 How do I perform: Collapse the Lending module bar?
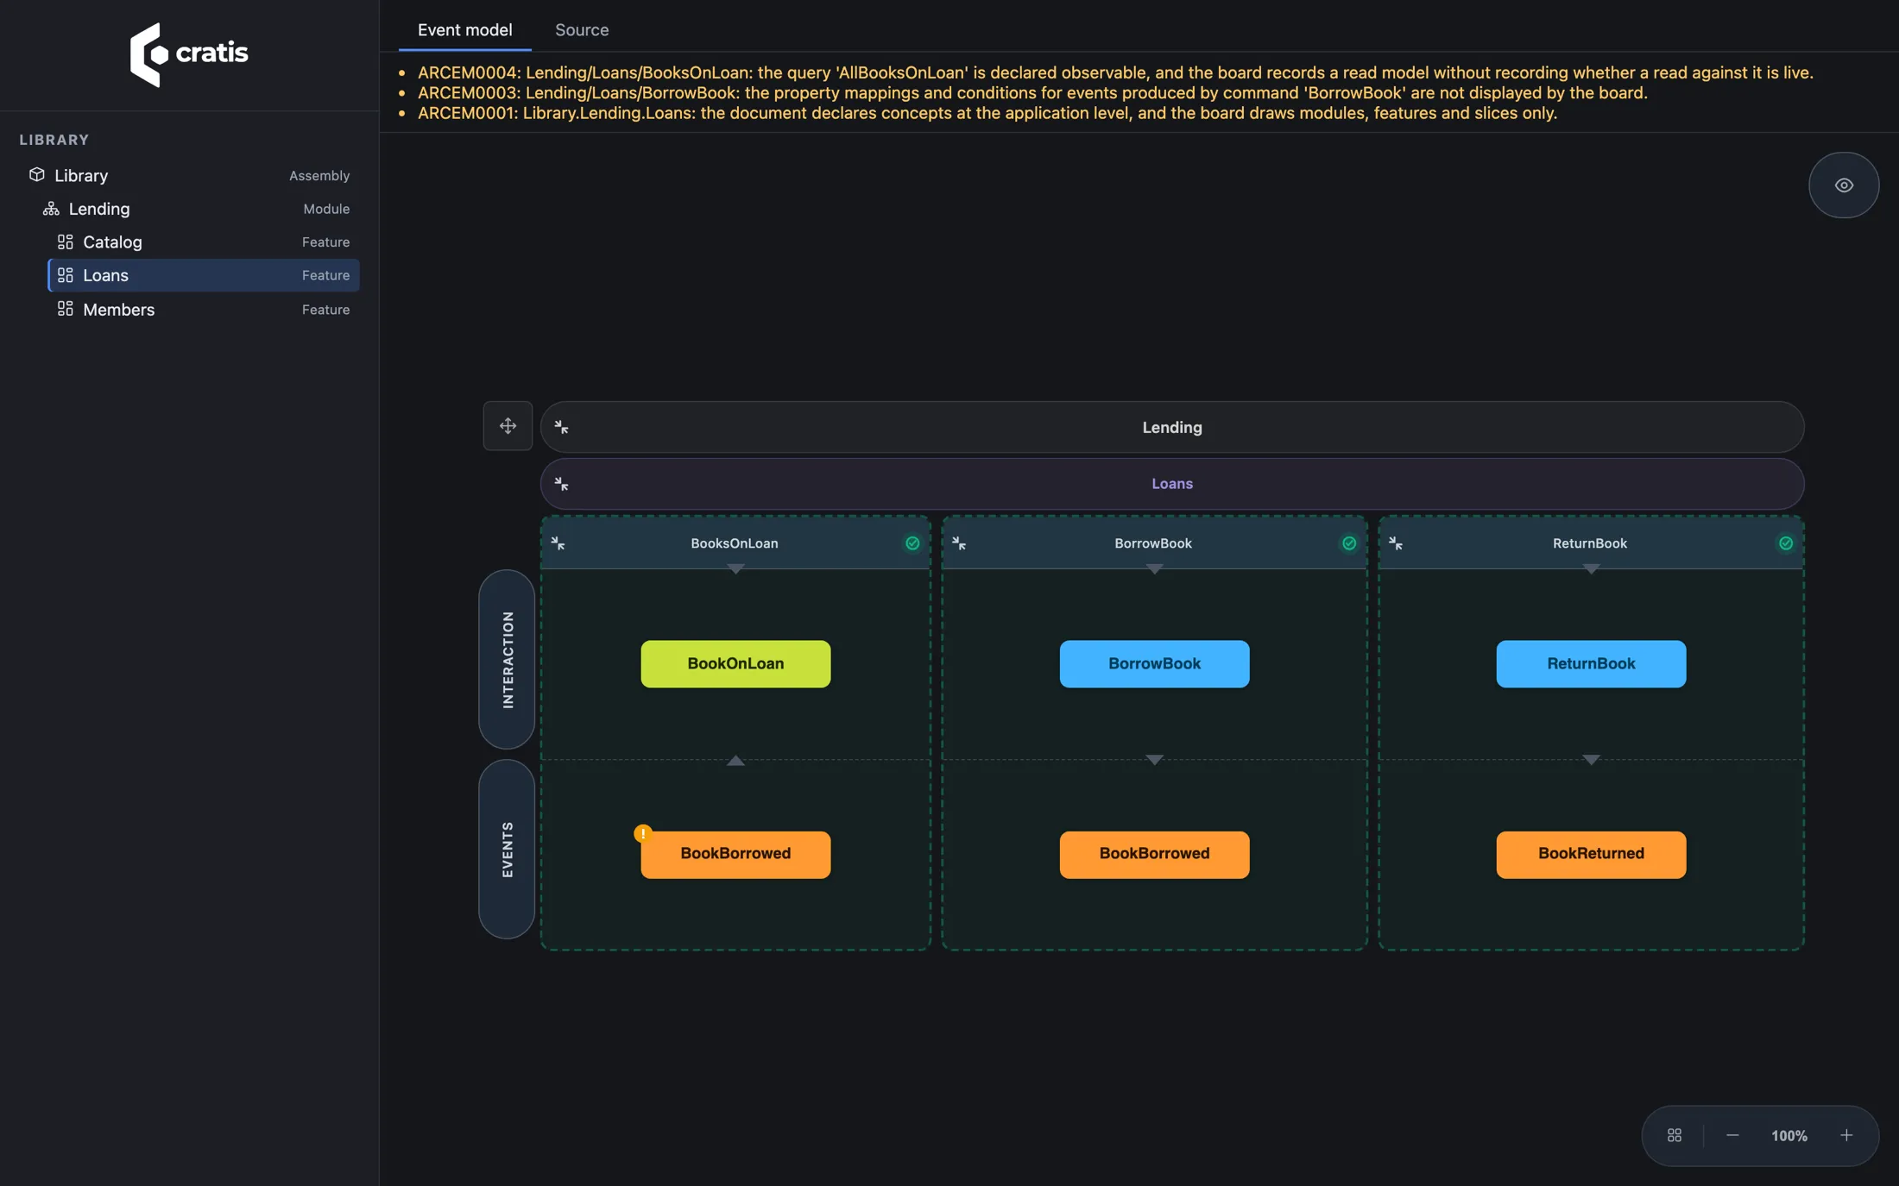point(561,427)
